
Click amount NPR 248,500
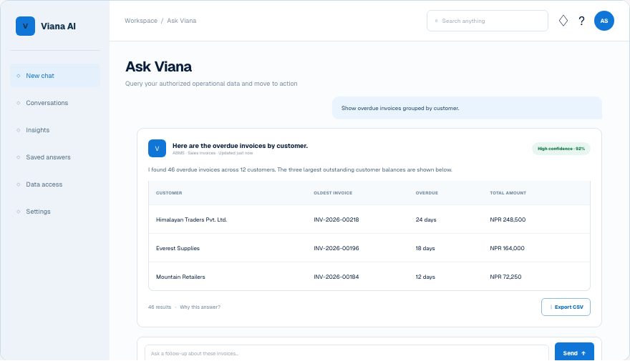(508, 219)
